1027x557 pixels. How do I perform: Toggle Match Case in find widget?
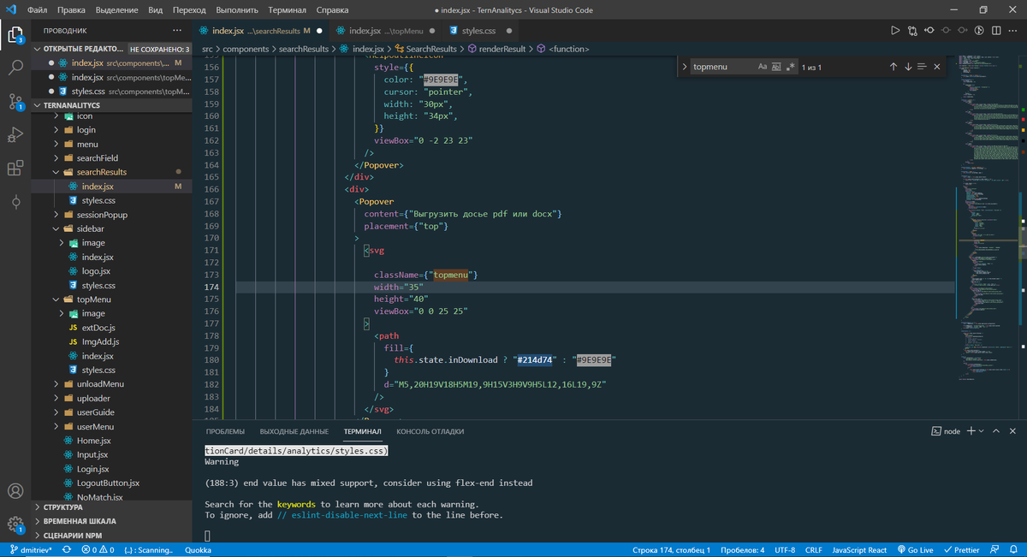click(x=763, y=67)
